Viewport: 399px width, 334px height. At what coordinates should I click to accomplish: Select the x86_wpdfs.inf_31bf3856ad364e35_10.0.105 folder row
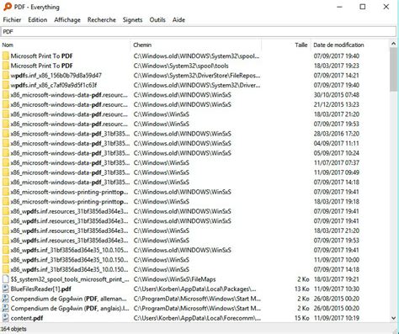pyautogui.click(x=194, y=250)
